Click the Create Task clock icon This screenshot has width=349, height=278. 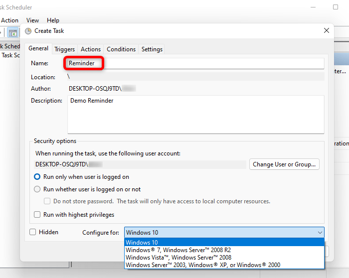[28, 31]
